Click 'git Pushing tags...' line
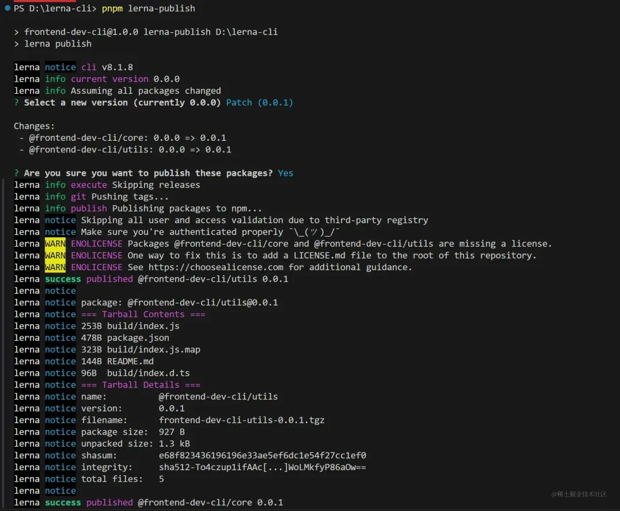620x511 pixels. click(x=119, y=197)
